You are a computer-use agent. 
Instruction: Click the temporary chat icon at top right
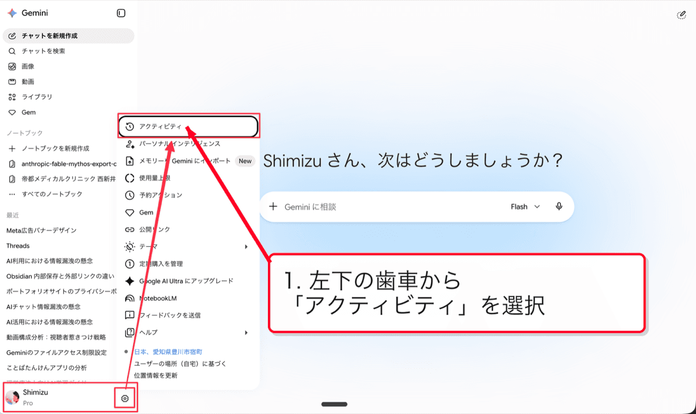tap(681, 14)
